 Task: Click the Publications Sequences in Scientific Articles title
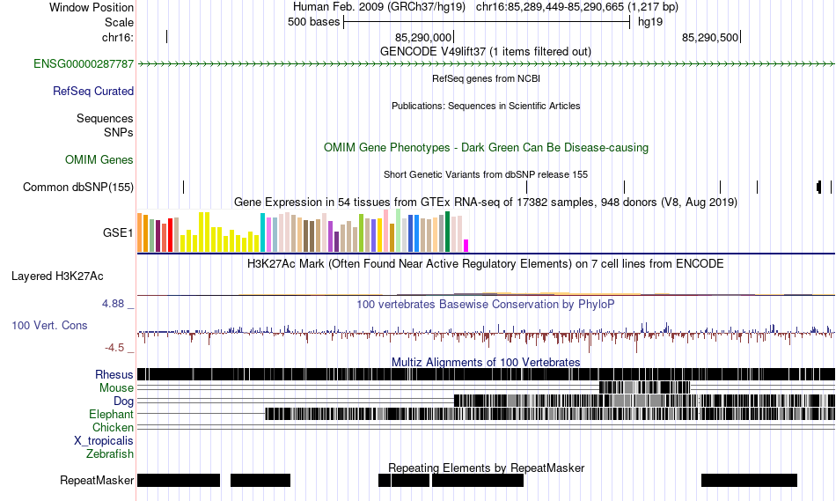click(x=486, y=107)
